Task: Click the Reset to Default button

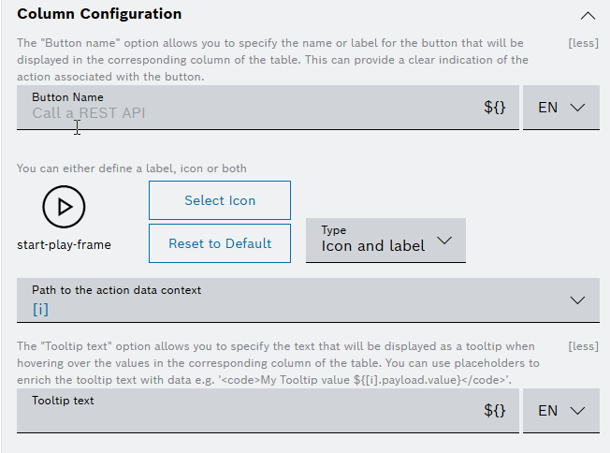Action: tap(220, 243)
